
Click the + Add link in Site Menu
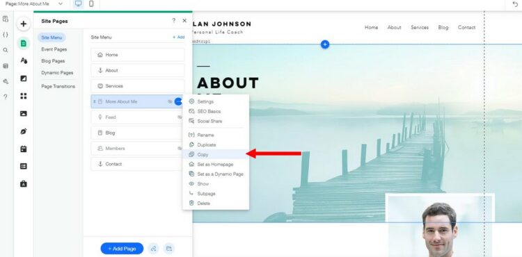pos(178,38)
